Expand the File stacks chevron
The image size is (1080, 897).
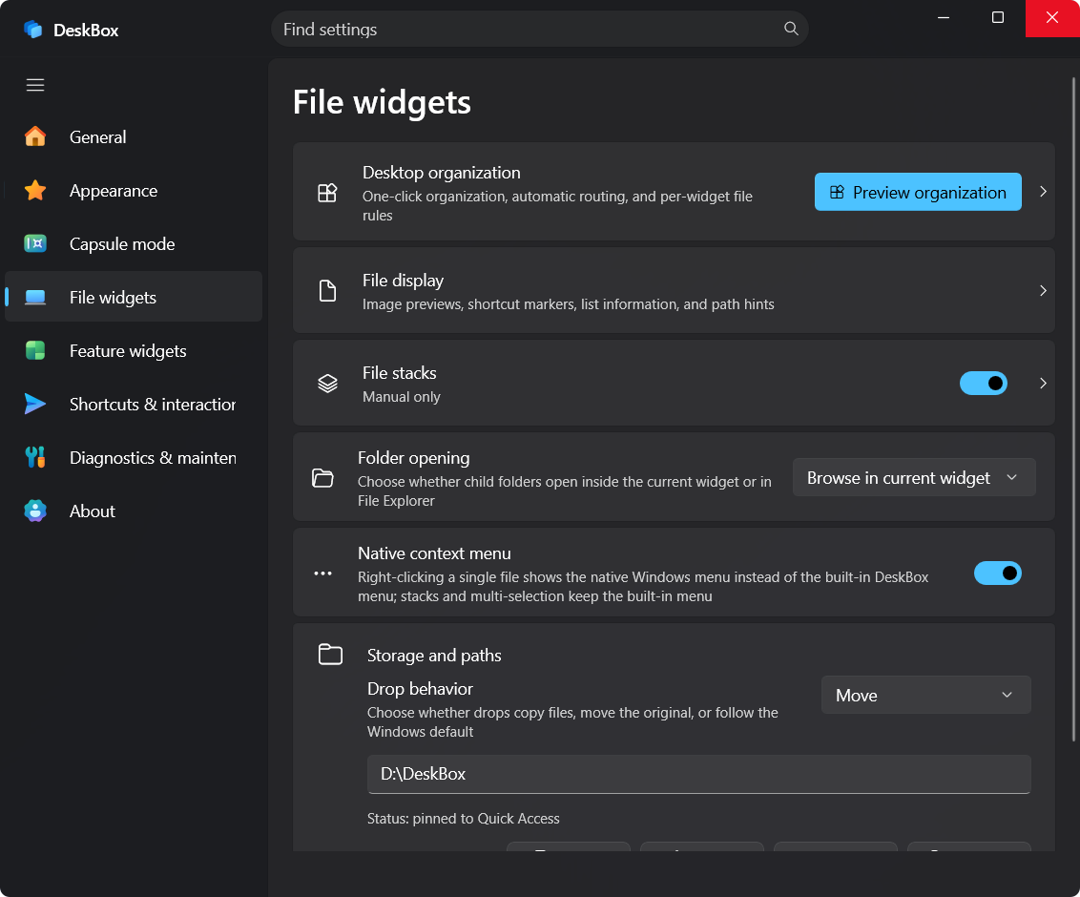click(1043, 383)
